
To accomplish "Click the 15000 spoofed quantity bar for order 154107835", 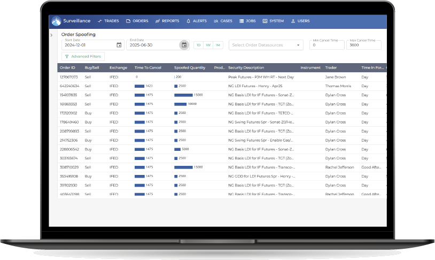I will [183, 95].
